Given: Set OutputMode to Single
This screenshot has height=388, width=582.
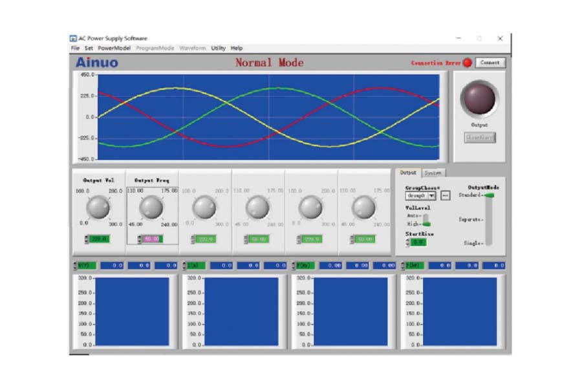Looking at the screenshot, I should pyautogui.click(x=489, y=243).
